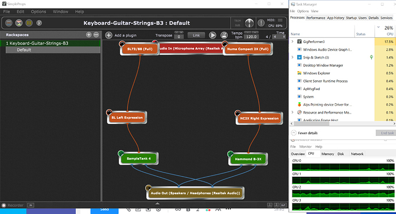Add a new rackspace with plus icon
396x214 pixels.
88,35
